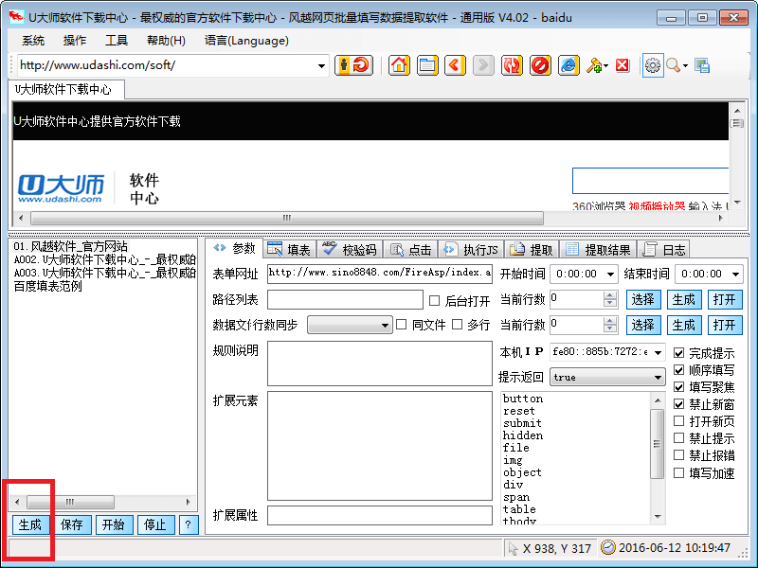Toggle the 同文件 checkbox

(x=401, y=325)
